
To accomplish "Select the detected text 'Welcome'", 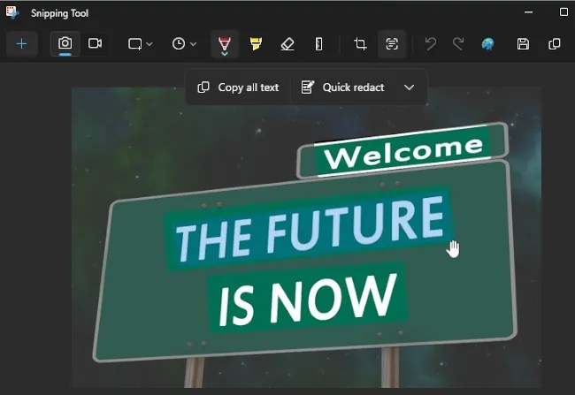I will coord(402,151).
